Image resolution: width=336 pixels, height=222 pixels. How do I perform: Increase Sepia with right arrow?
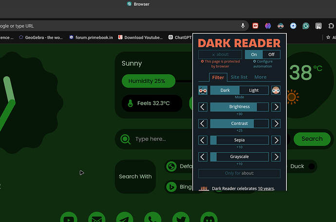pyautogui.click(x=276, y=140)
